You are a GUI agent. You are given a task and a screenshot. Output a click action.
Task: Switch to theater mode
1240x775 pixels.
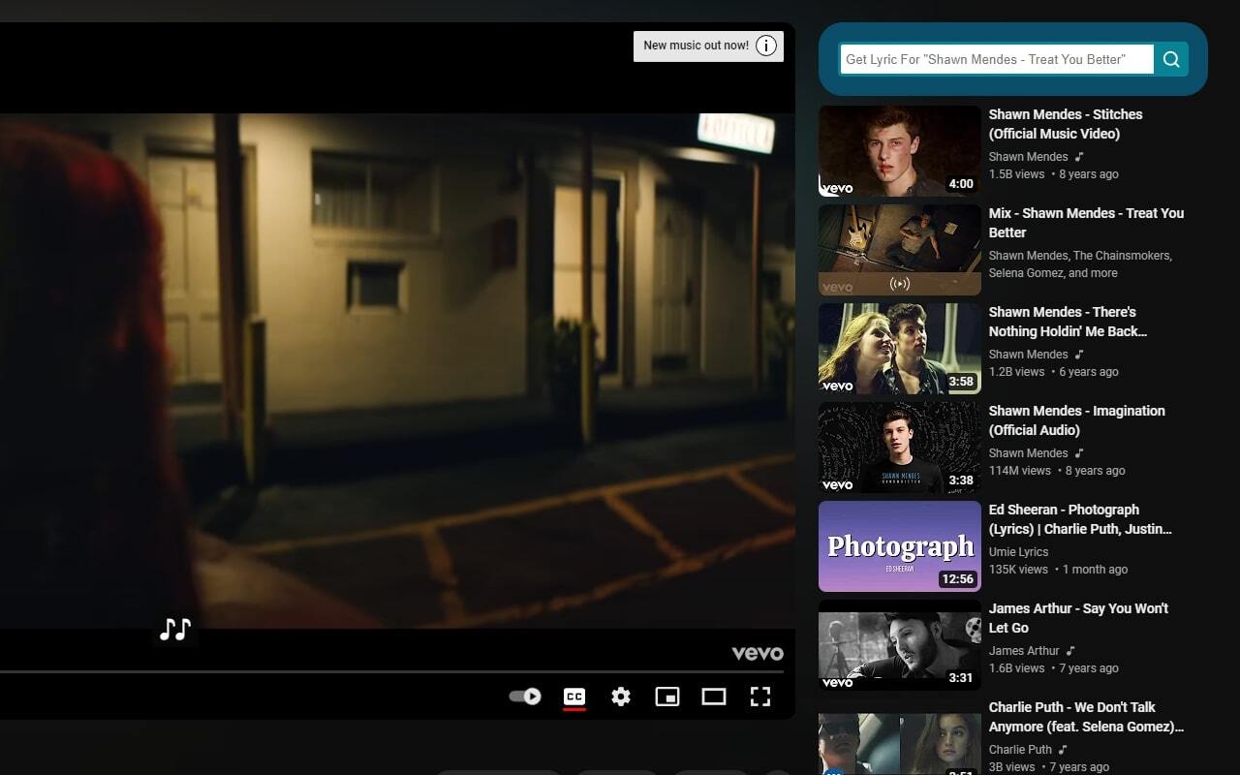pos(714,697)
